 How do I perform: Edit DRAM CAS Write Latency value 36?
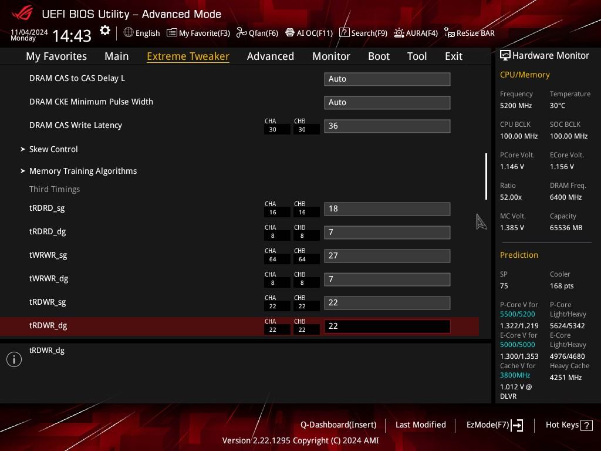pos(387,126)
